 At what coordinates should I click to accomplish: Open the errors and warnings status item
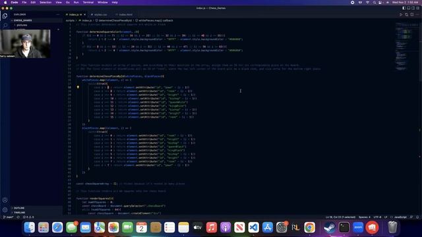(28, 217)
